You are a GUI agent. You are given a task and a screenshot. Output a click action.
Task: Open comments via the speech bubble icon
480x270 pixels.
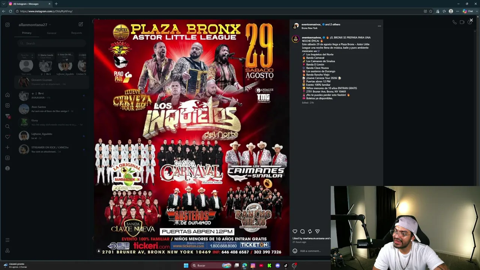(x=302, y=231)
